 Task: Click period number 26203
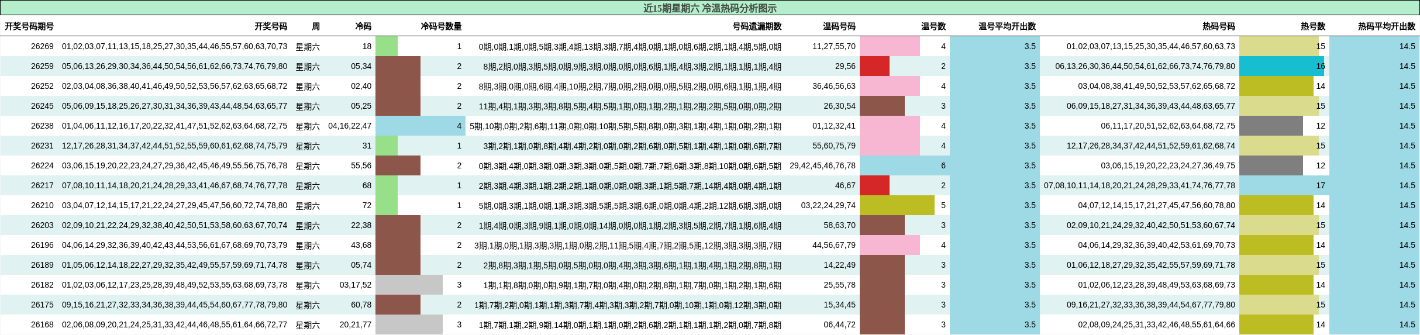point(42,225)
